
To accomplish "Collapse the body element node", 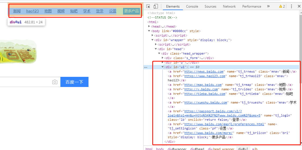I will pyautogui.click(x=149, y=31).
